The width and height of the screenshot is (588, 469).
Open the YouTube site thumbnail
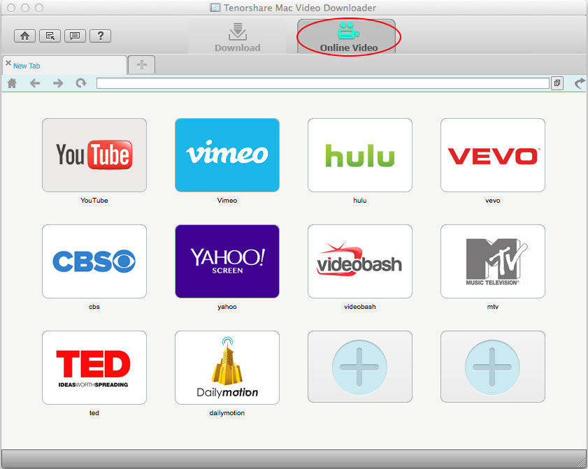(x=94, y=155)
